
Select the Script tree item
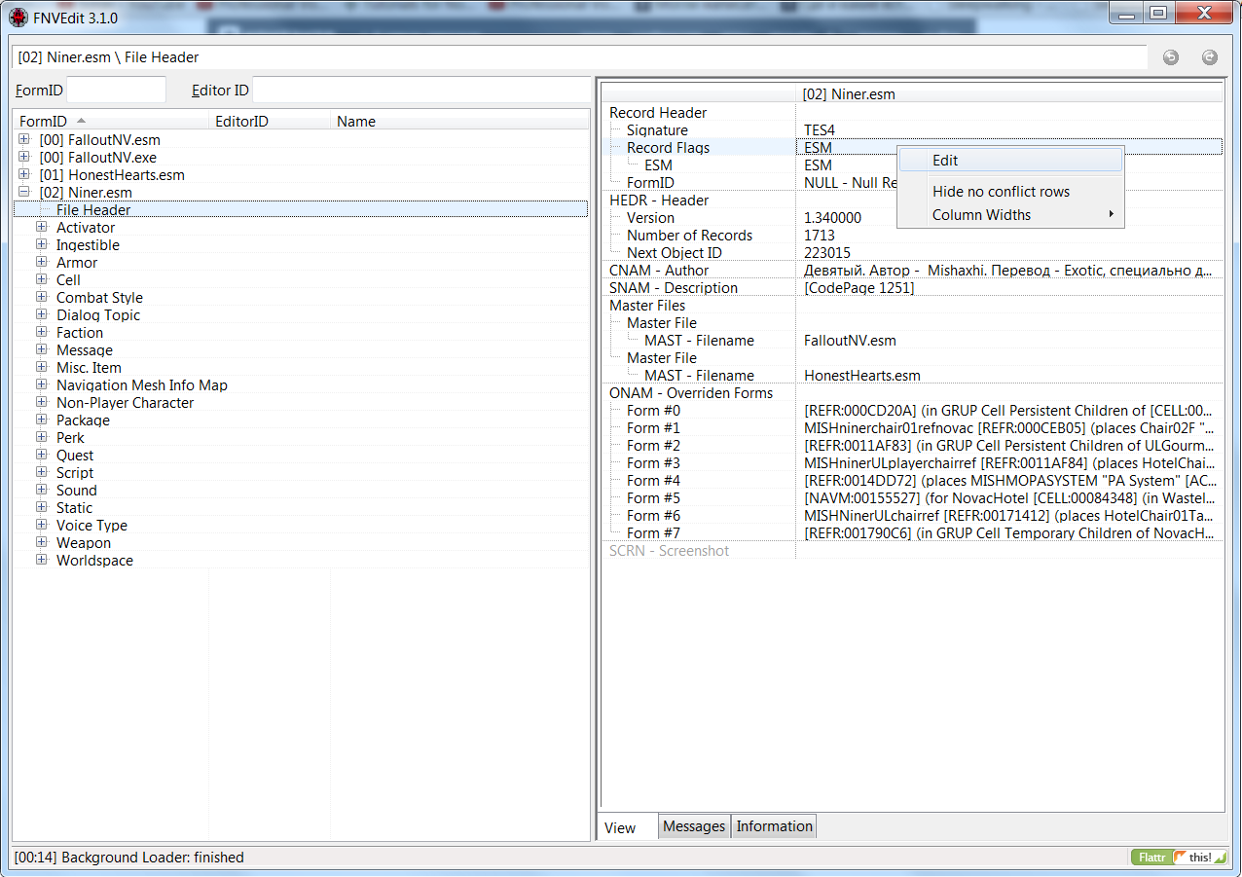tap(75, 472)
